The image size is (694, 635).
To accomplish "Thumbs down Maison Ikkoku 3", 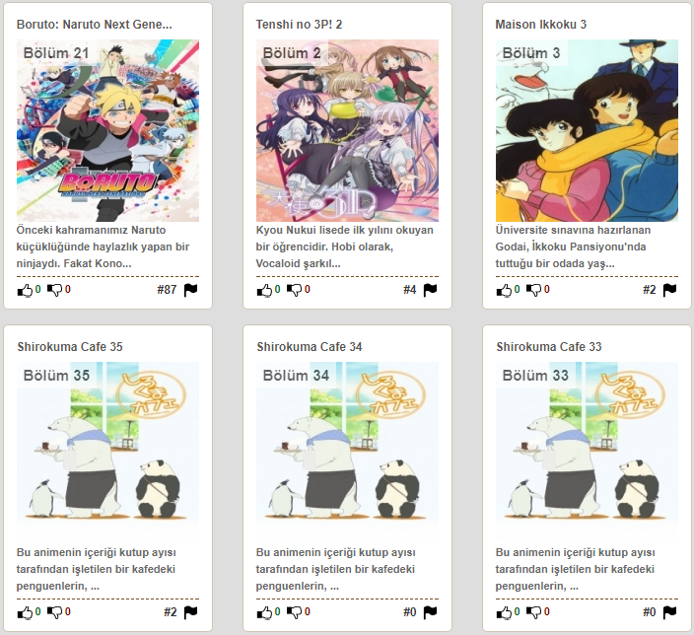I will tap(533, 290).
